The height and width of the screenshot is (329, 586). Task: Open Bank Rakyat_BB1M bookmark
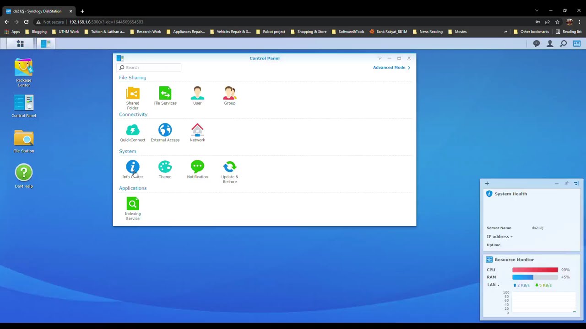pyautogui.click(x=388, y=32)
